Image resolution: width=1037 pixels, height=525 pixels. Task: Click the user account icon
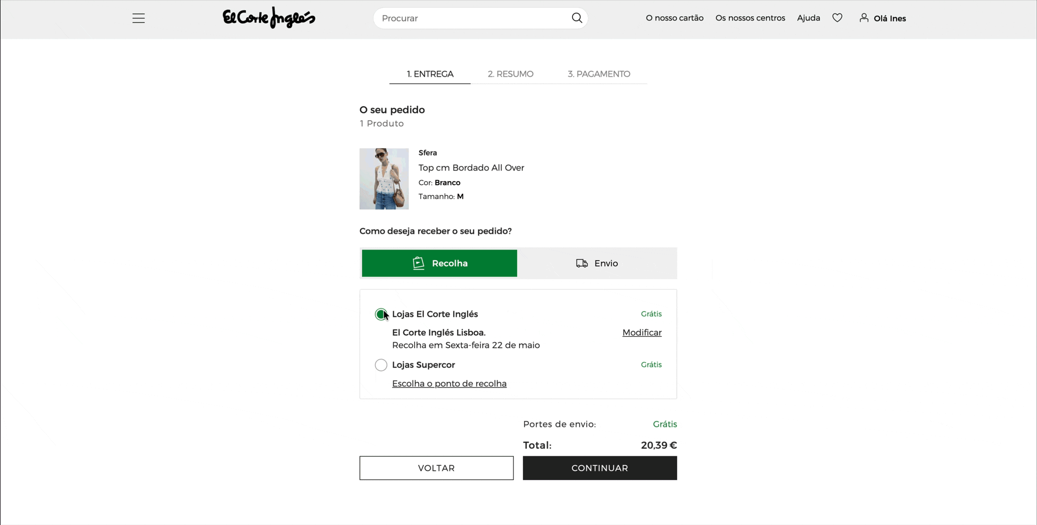point(864,18)
